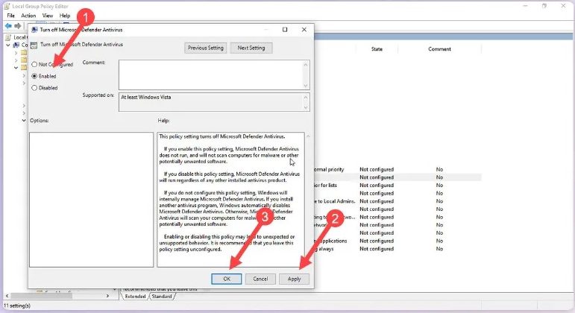Screen dimensions: 575x313
Task: Minimize the Local Group Policy Editor window
Action: click(x=525, y=6)
